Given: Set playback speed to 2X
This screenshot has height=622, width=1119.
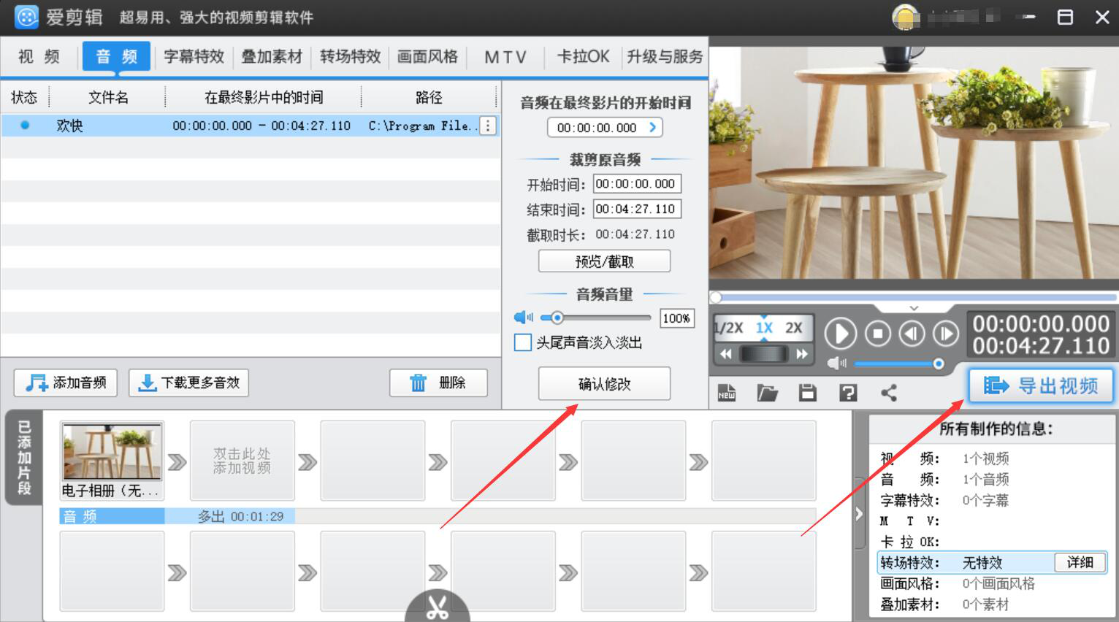Looking at the screenshot, I should coord(794,328).
